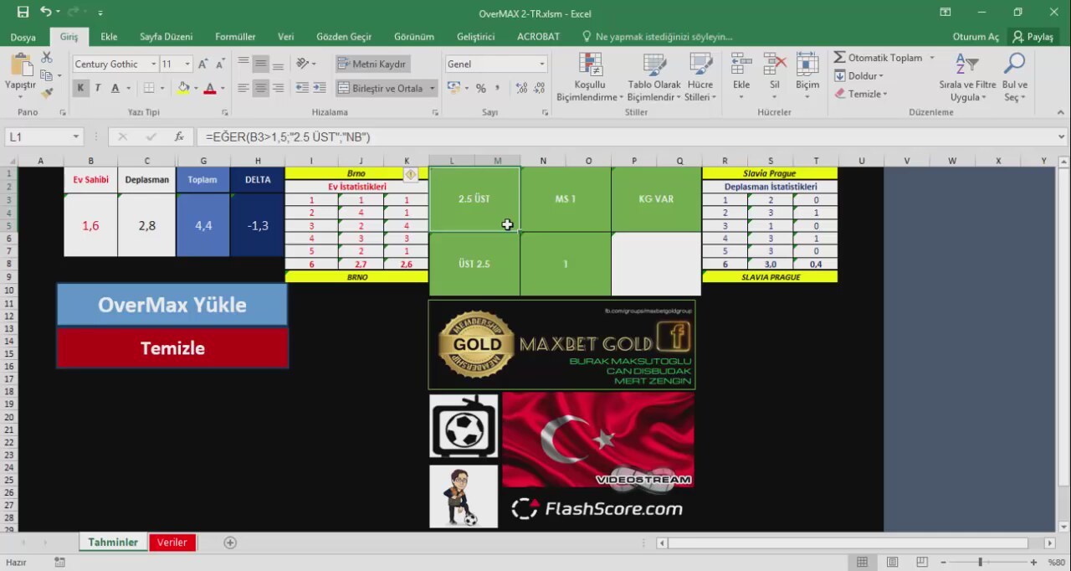Select the DELTA cell showing -1,3

point(258,225)
